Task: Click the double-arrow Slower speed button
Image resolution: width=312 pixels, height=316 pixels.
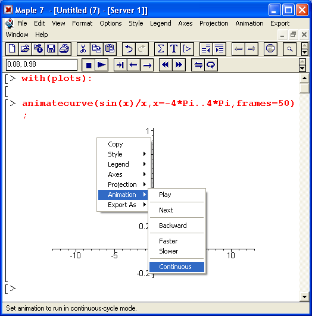Action: click(x=166, y=65)
